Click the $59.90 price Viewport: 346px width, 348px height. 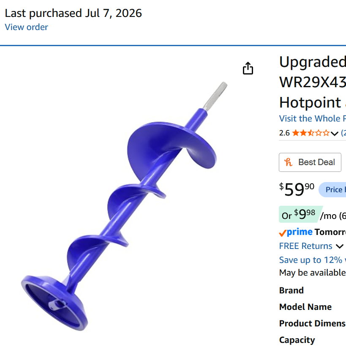point(297,189)
